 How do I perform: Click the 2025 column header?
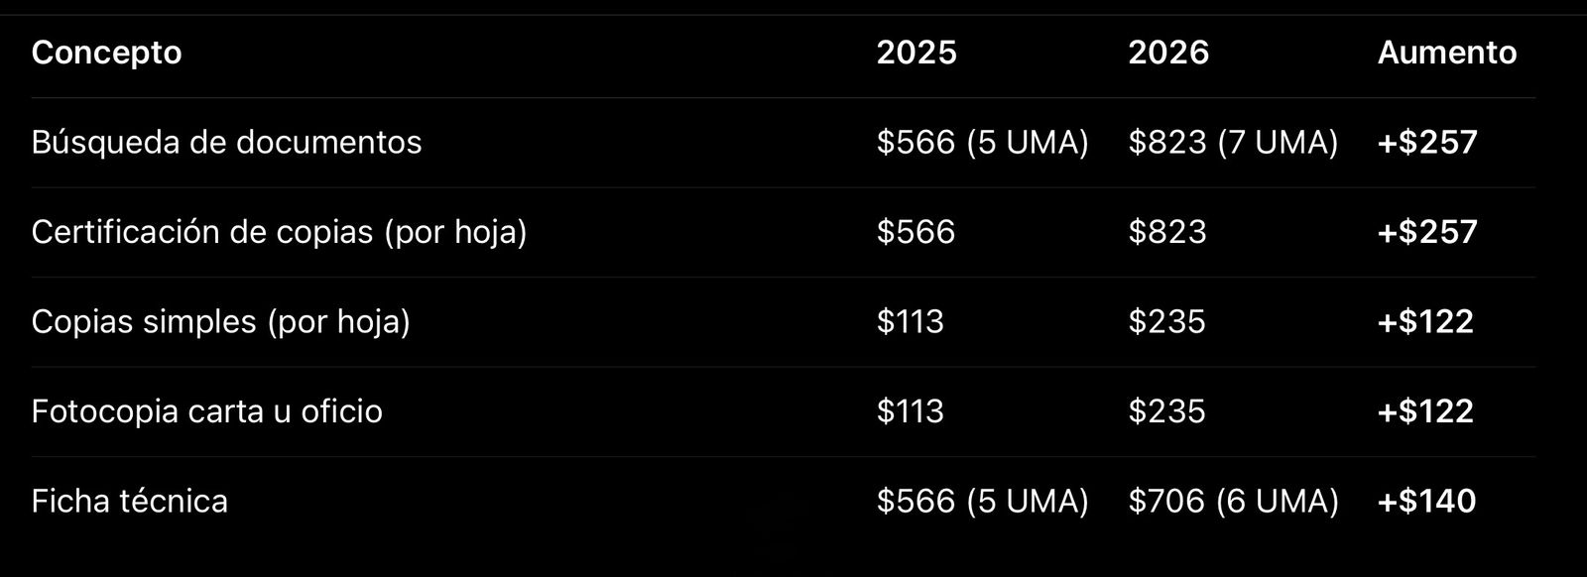point(916,53)
